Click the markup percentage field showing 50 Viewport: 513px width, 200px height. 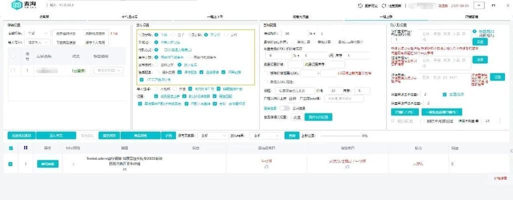[x=295, y=33]
